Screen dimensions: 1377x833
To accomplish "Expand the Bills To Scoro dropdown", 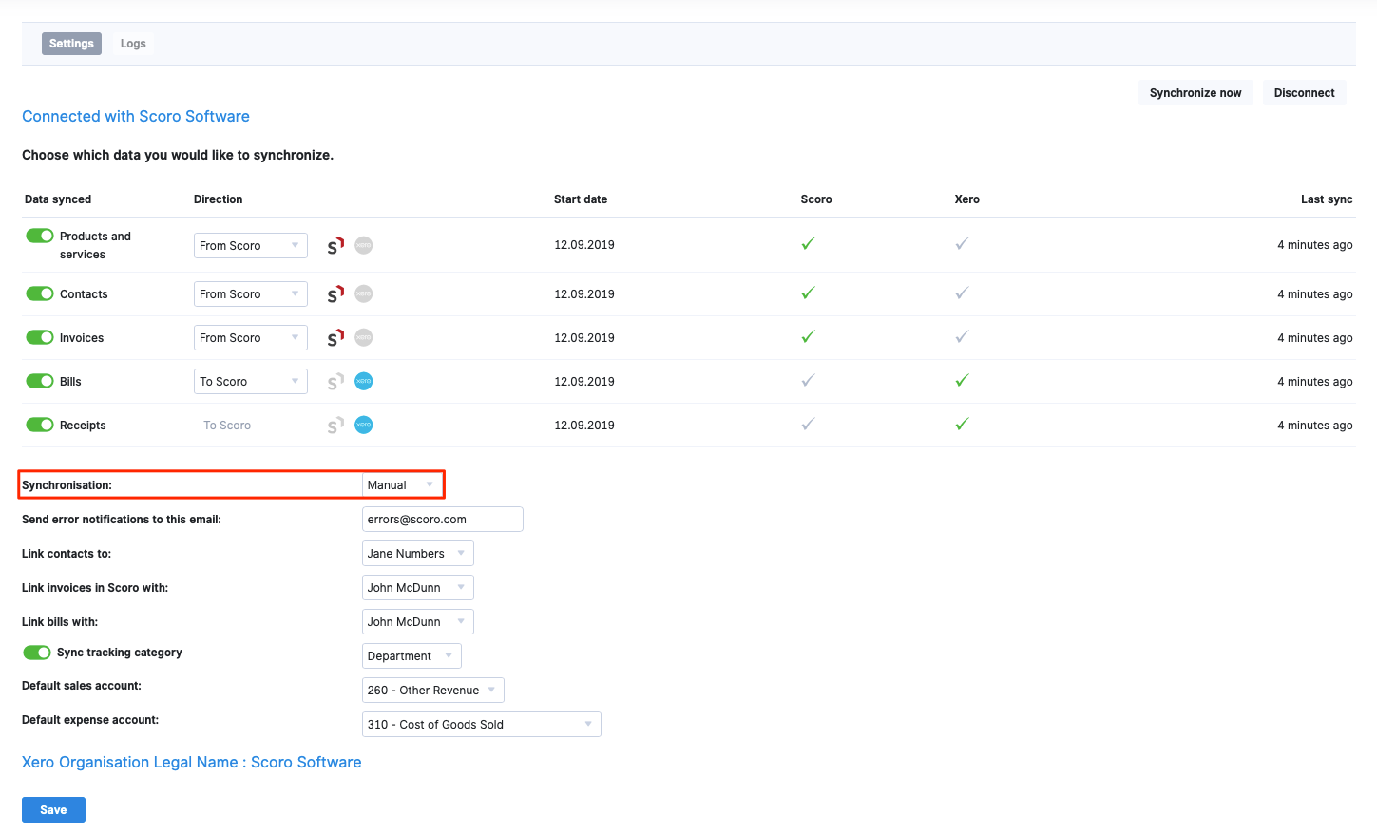I will pos(251,382).
